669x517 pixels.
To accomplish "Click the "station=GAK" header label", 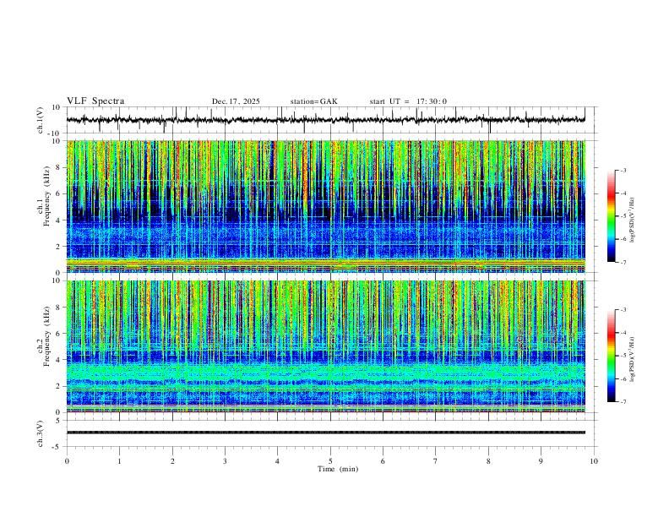I will click(x=314, y=101).
